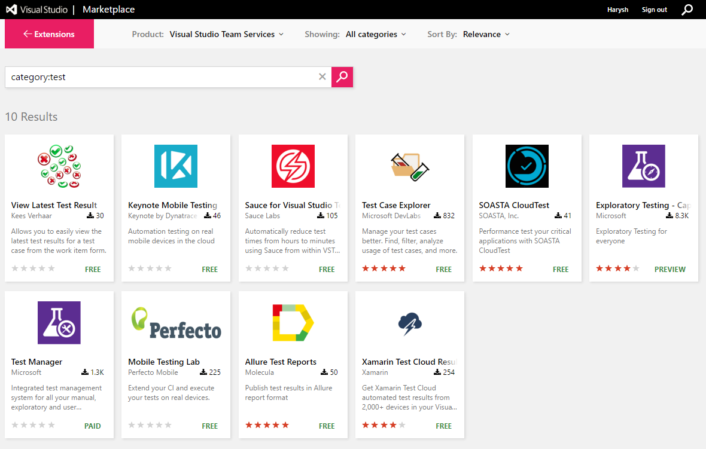Viewport: 706px width, 449px height.
Task: Click FREE label on Sauce card
Action: coord(327,269)
